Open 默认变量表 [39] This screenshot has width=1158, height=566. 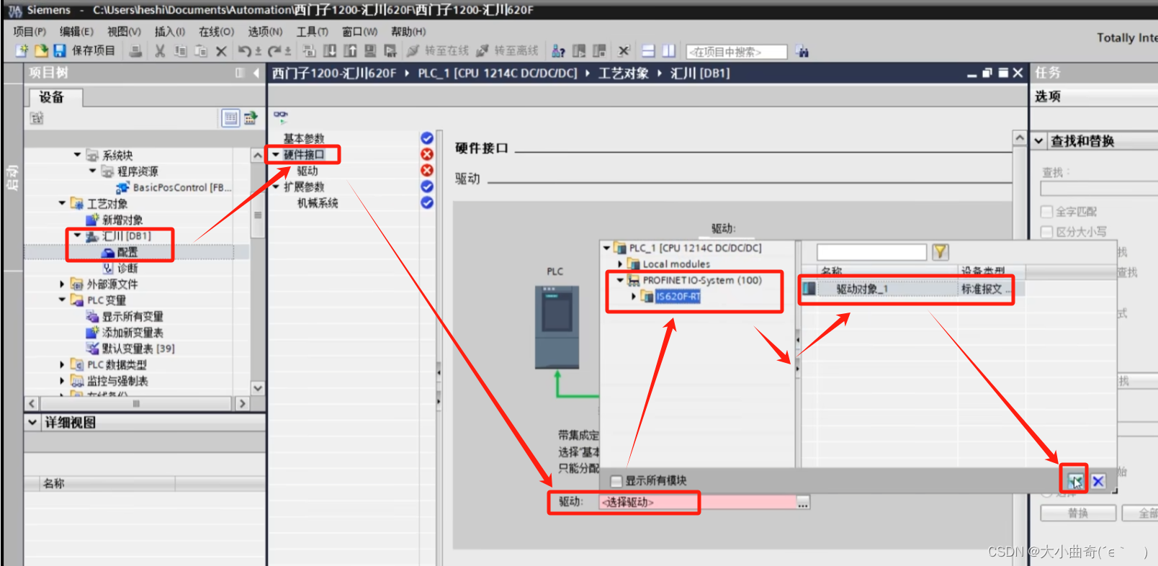pyautogui.click(x=130, y=349)
